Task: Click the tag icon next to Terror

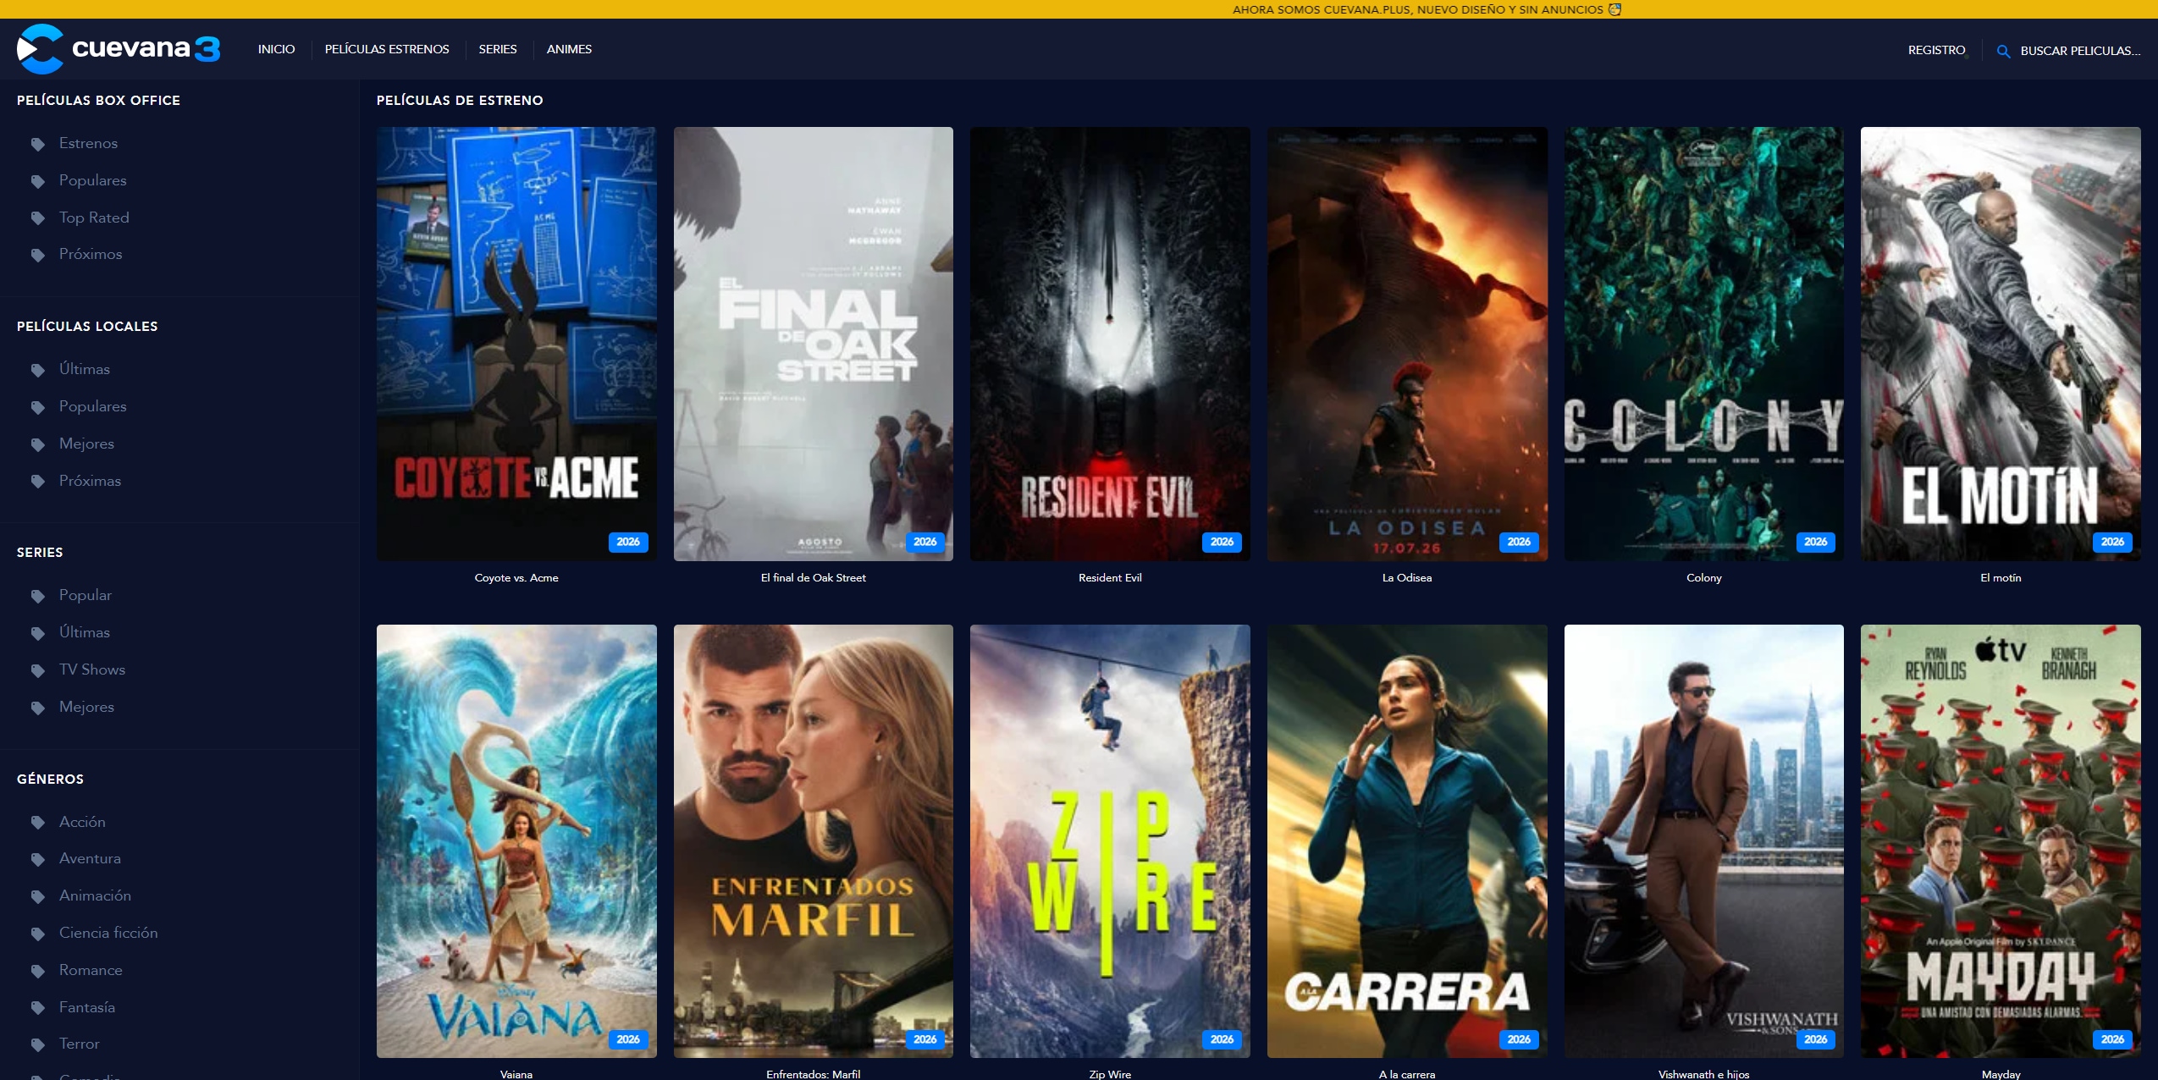Action: pos(38,1044)
